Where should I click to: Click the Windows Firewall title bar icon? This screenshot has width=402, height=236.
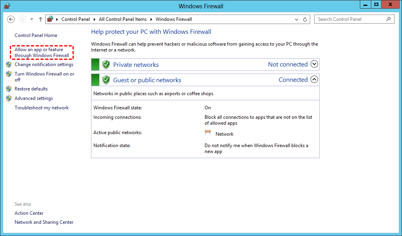[7, 6]
